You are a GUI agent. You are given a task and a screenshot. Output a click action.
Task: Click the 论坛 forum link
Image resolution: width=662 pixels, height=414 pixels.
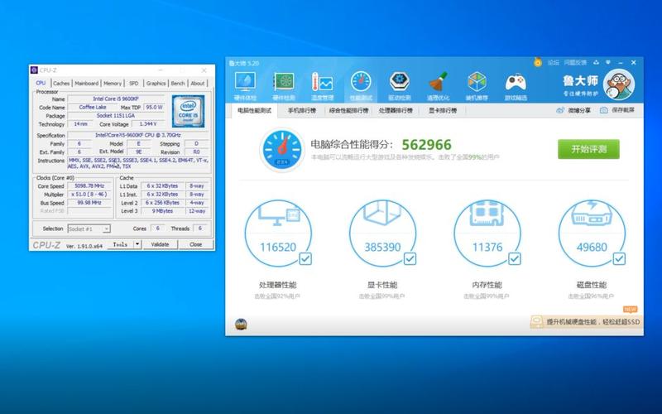click(553, 63)
